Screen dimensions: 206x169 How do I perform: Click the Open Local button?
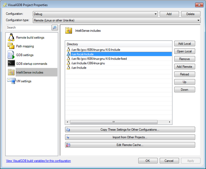pos(185,51)
